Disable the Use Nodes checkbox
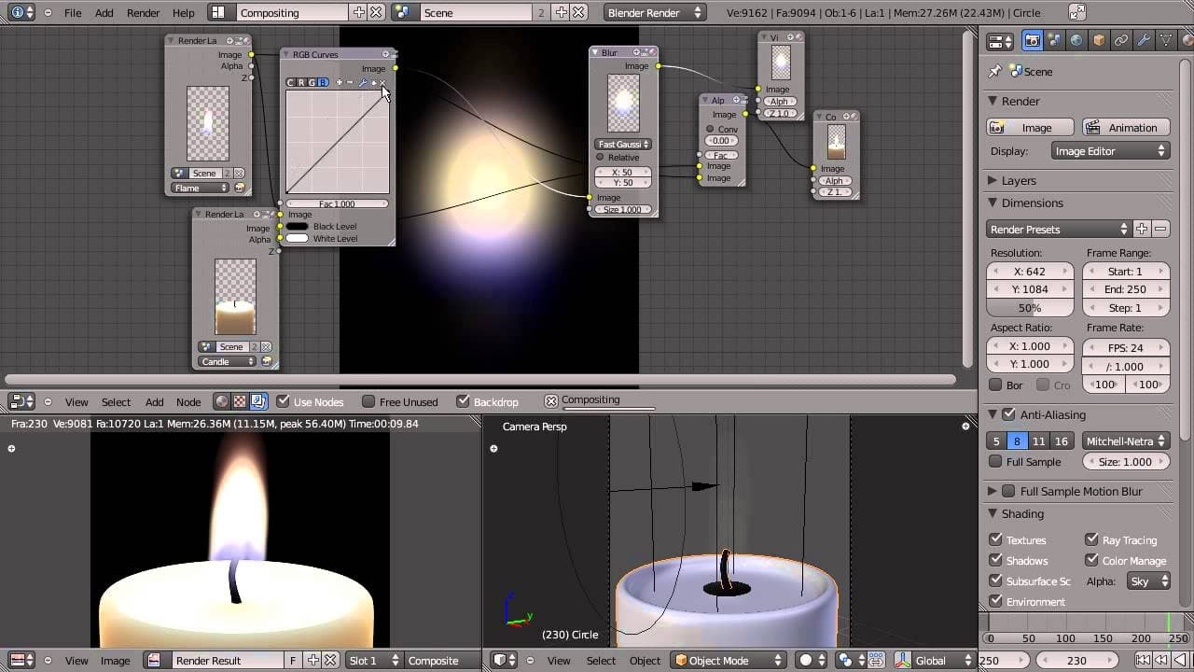Image resolution: width=1194 pixels, height=672 pixels. (x=284, y=401)
